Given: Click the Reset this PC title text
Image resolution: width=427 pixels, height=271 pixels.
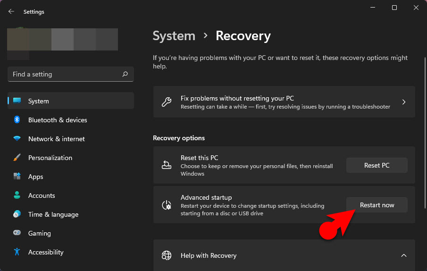Looking at the screenshot, I should [199, 158].
